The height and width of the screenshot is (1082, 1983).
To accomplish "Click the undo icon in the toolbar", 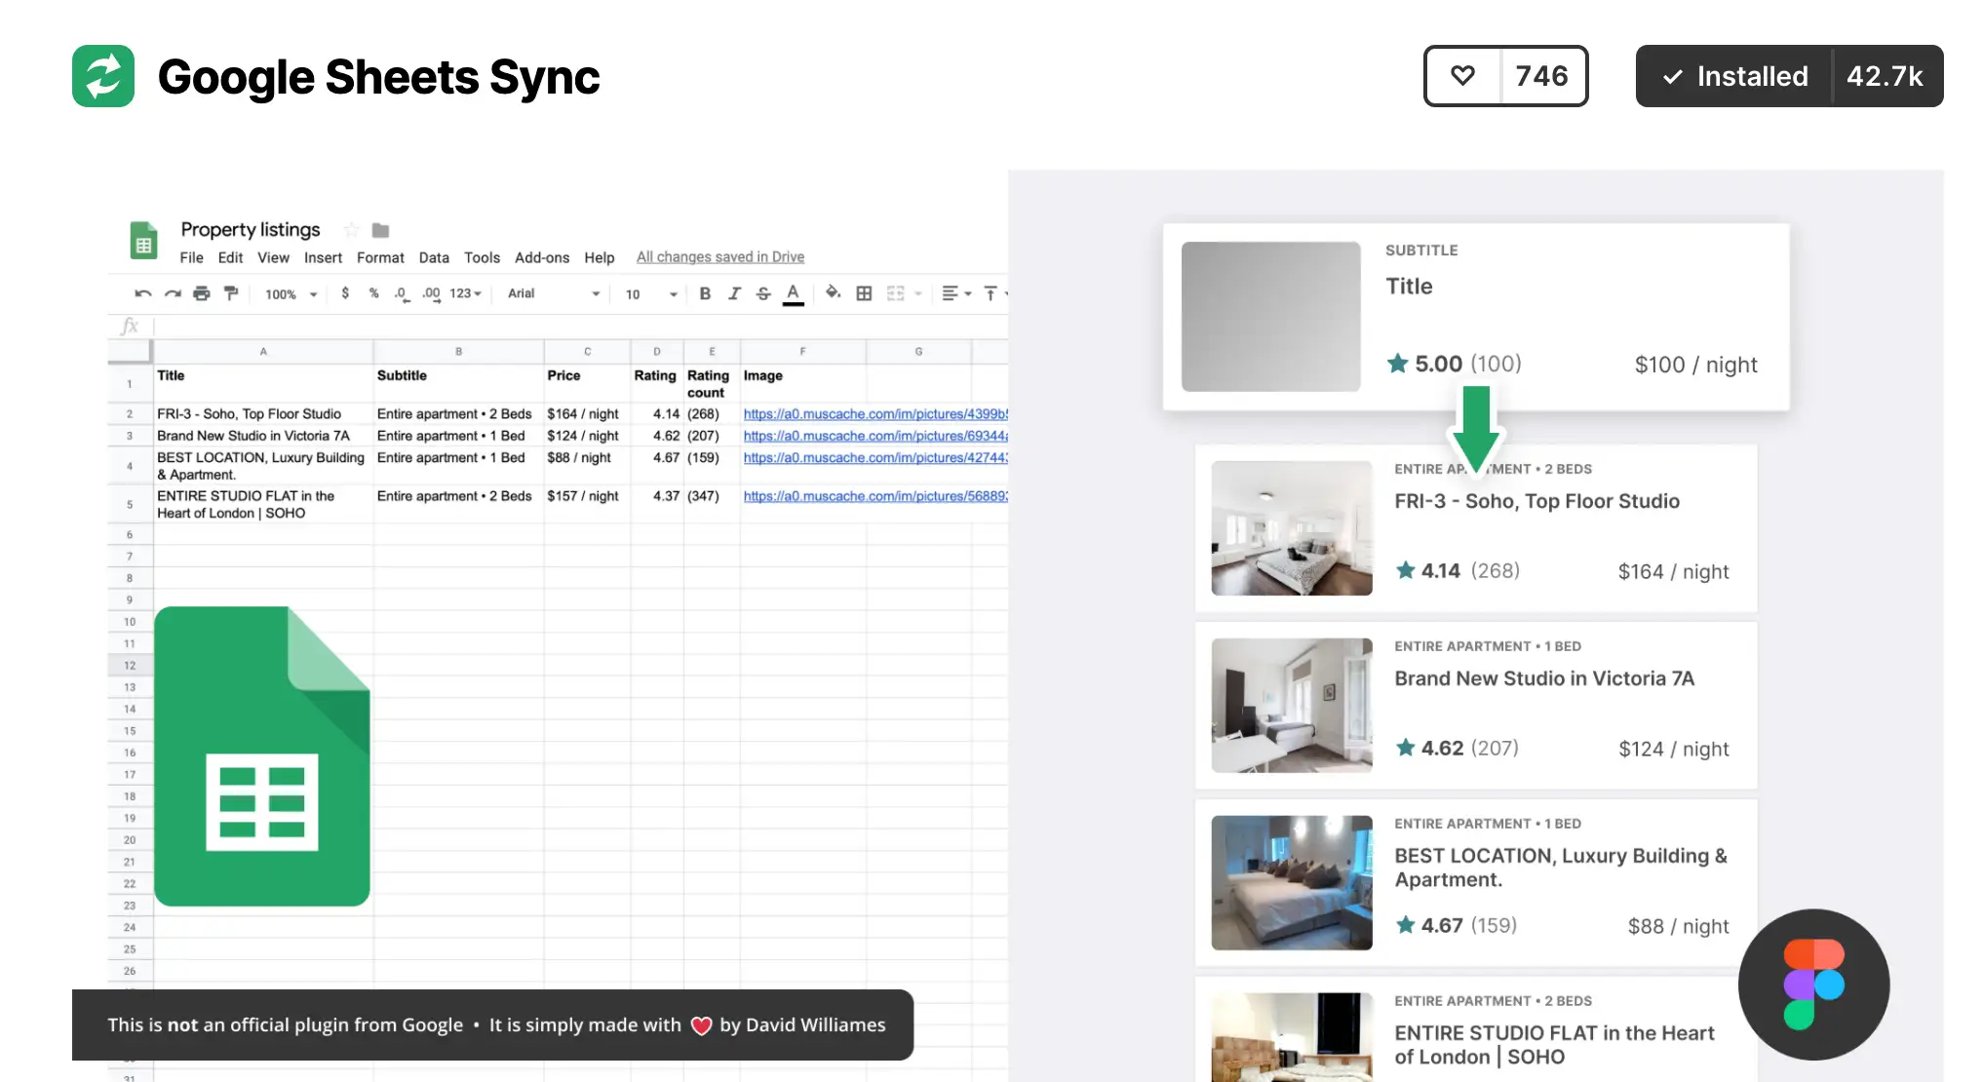I will 143,293.
